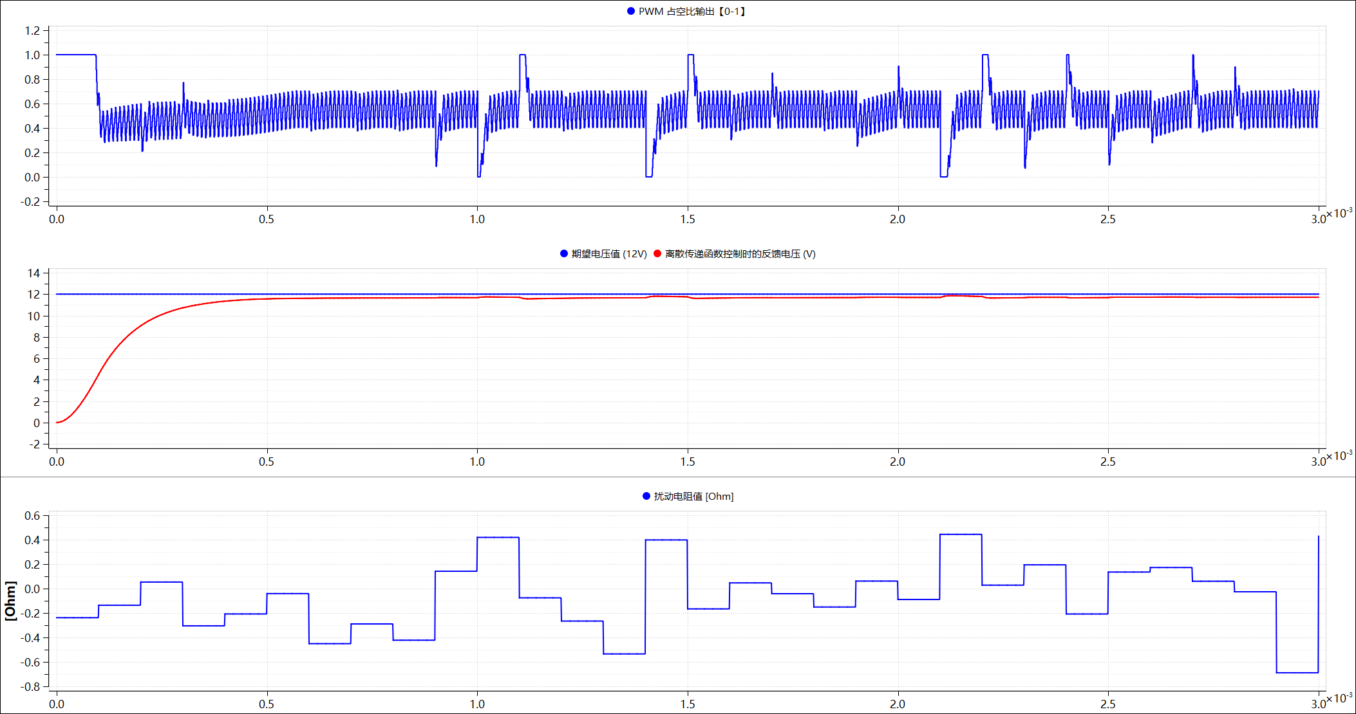Click the 1.2 y-tick on PWM plot
Viewport: 1356px width, 714px height.
tap(32, 31)
